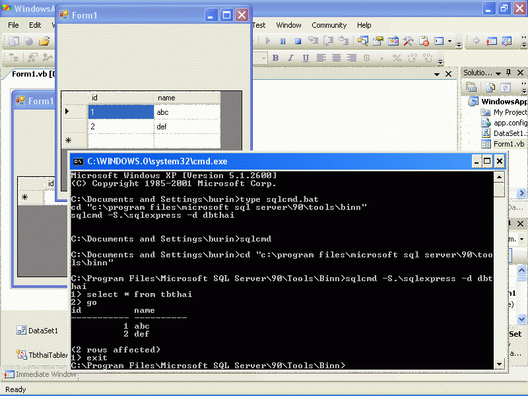Click the Solution Explorer Properties icon
Image resolution: width=528 pixels, height=396 pixels.
471,87
